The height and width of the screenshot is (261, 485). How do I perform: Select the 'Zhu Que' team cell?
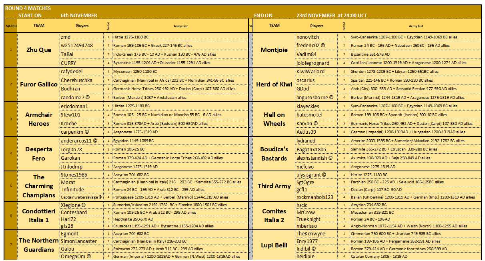[x=39, y=50]
